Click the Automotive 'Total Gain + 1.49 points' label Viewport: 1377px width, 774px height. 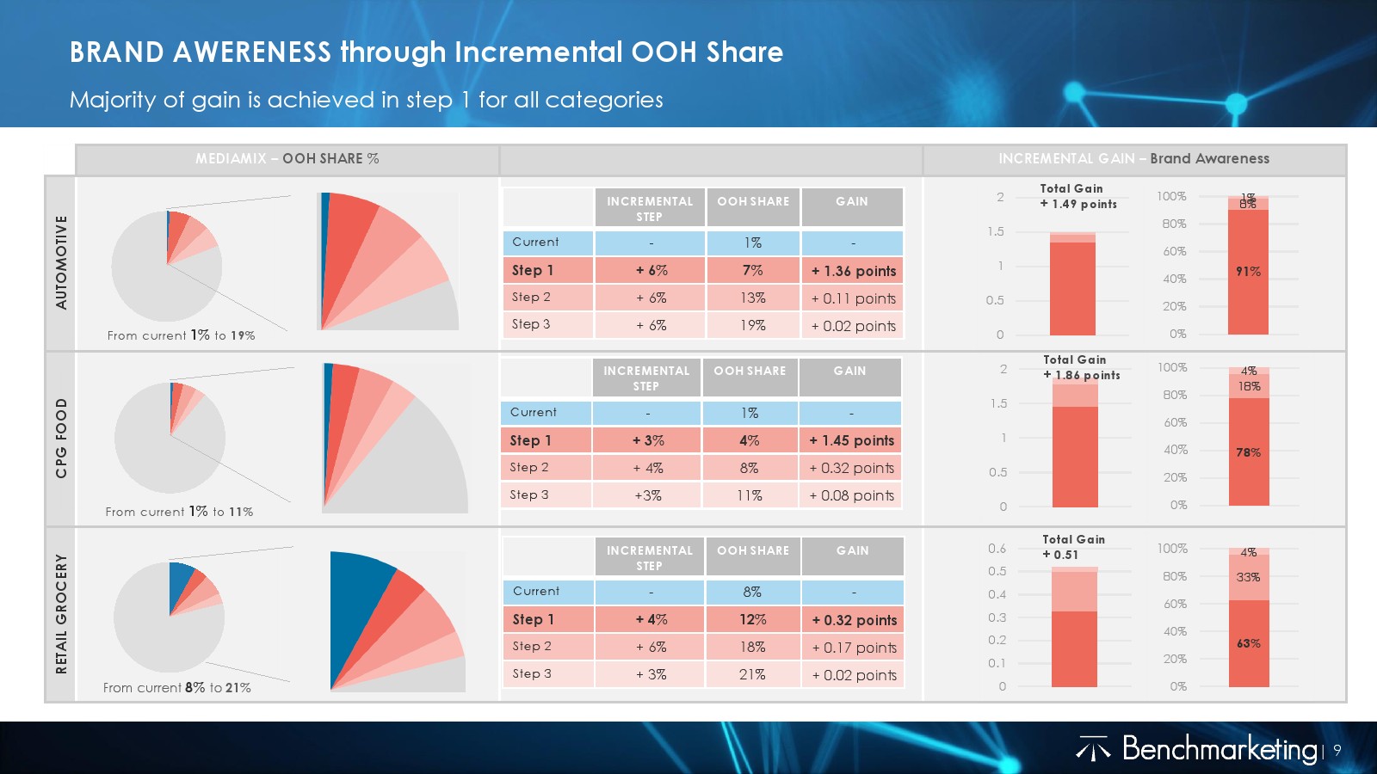point(1078,196)
